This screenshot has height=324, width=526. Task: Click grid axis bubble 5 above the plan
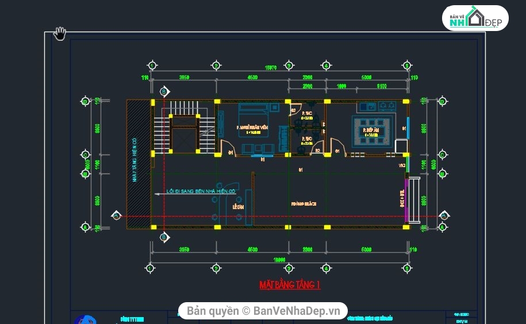coord(406,65)
